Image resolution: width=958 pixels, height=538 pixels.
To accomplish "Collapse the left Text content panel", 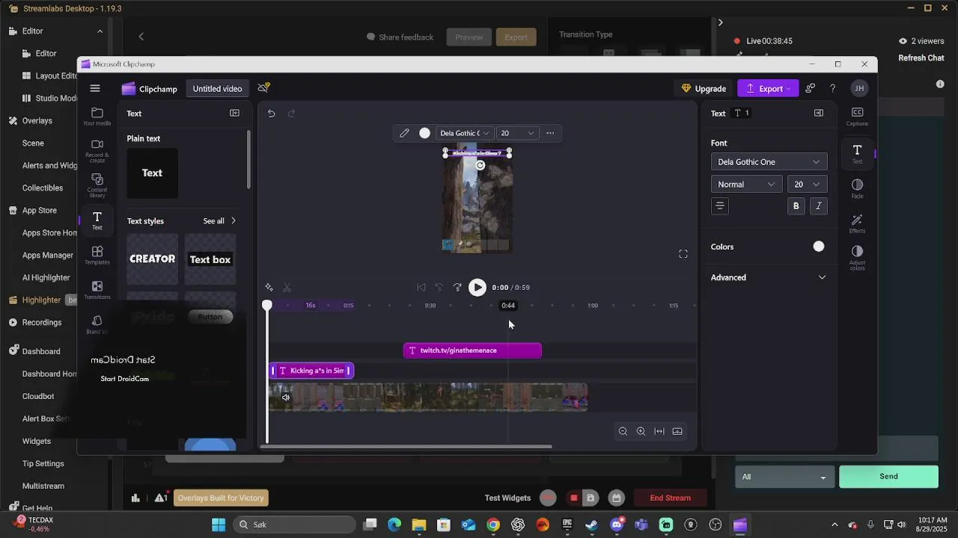I will tap(234, 113).
